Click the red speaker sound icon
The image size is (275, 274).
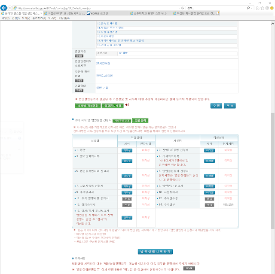[x=127, y=105]
